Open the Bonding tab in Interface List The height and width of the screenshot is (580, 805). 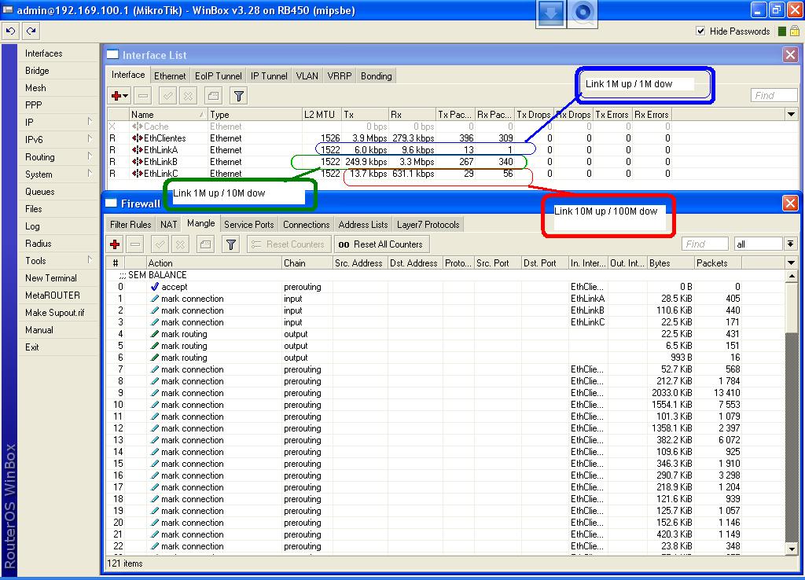click(376, 76)
